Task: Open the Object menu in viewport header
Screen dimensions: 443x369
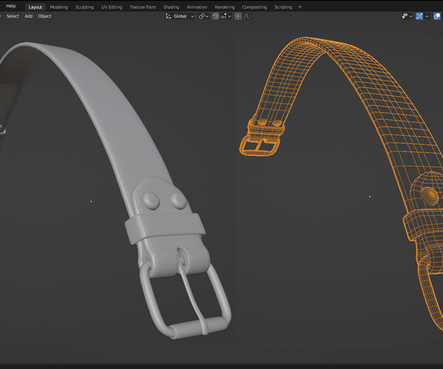Action: (44, 16)
